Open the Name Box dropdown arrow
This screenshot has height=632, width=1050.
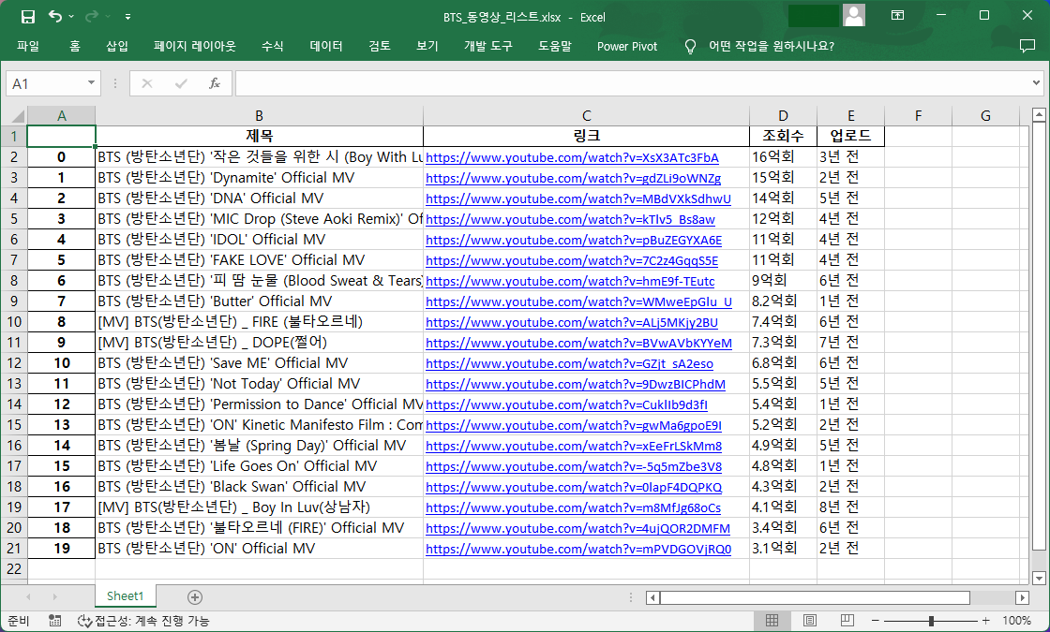(x=91, y=83)
